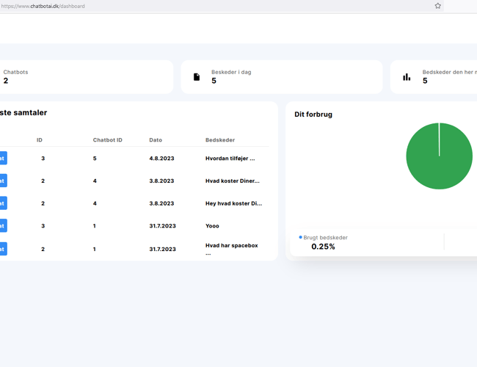
Task: Open chat button for Yooo conversation
Action: click(3, 226)
